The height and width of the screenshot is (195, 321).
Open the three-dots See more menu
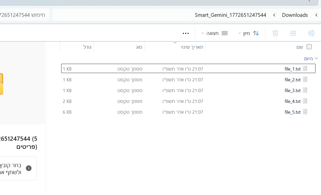pos(185,33)
